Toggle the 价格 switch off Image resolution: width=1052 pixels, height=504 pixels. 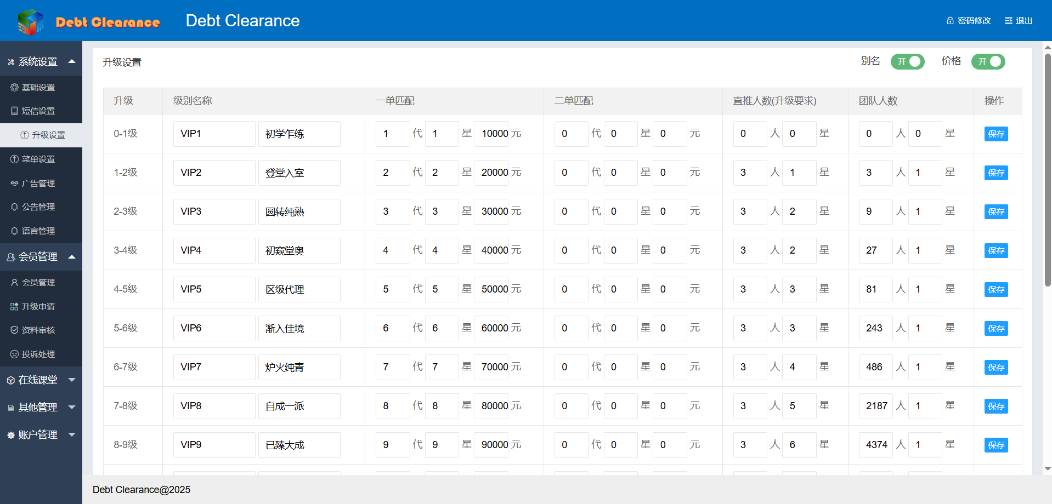[988, 61]
